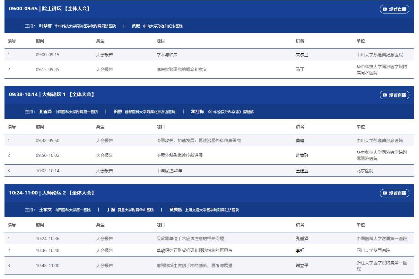Click speaker 叶章群 in 09:50-10:02 row
Image resolution: width=419 pixels, height=279 pixels.
pos(302,155)
